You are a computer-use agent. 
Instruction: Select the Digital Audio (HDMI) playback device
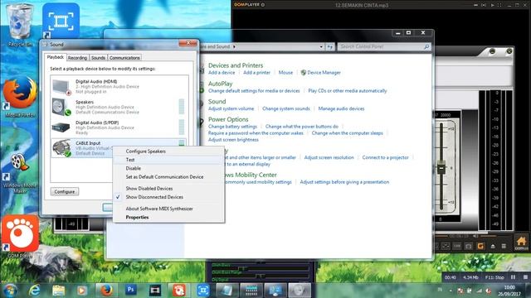pyautogui.click(x=119, y=86)
